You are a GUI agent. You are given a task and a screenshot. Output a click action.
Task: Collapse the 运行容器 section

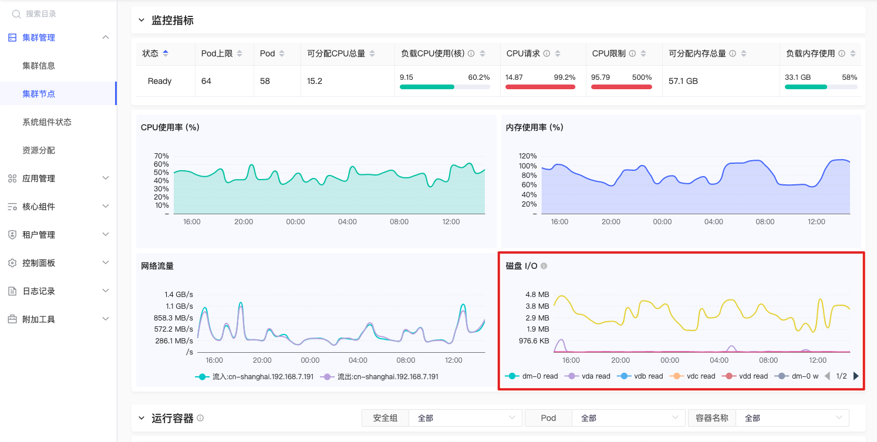coord(141,418)
